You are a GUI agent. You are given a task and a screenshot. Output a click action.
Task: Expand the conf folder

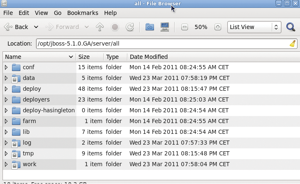click(x=6, y=67)
